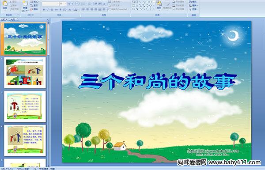Screen dimensions: 265x170
Task: Click the slide title 三个和尚的故事
Action: coord(158,81)
